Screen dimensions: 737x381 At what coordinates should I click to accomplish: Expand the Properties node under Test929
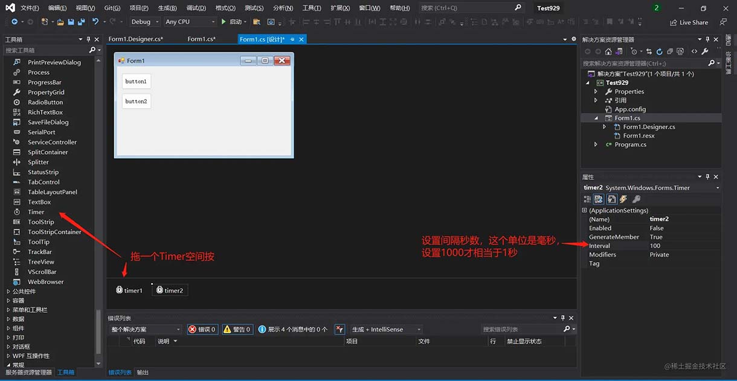click(595, 91)
